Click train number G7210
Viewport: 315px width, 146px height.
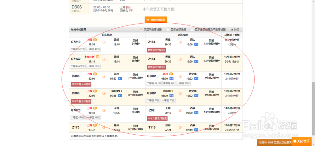(76, 42)
